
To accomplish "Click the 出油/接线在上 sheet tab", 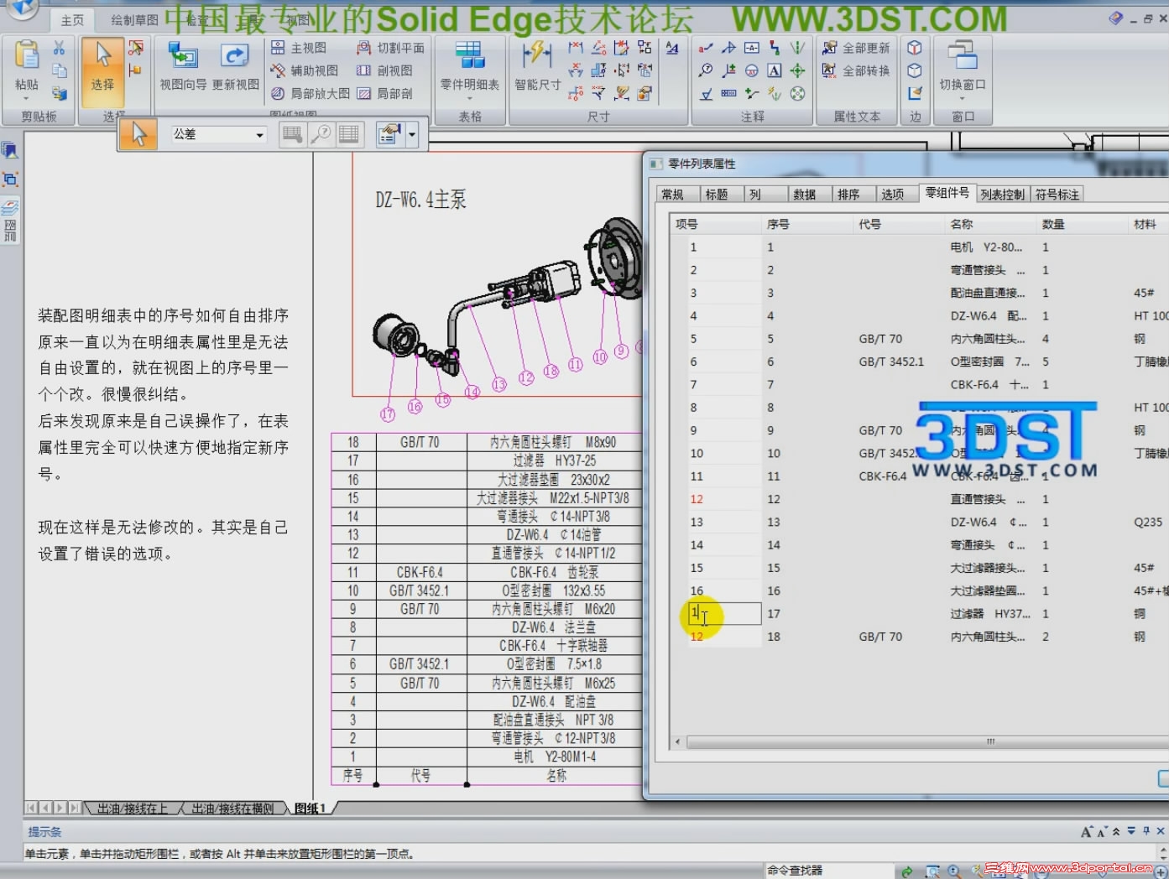I will [132, 809].
